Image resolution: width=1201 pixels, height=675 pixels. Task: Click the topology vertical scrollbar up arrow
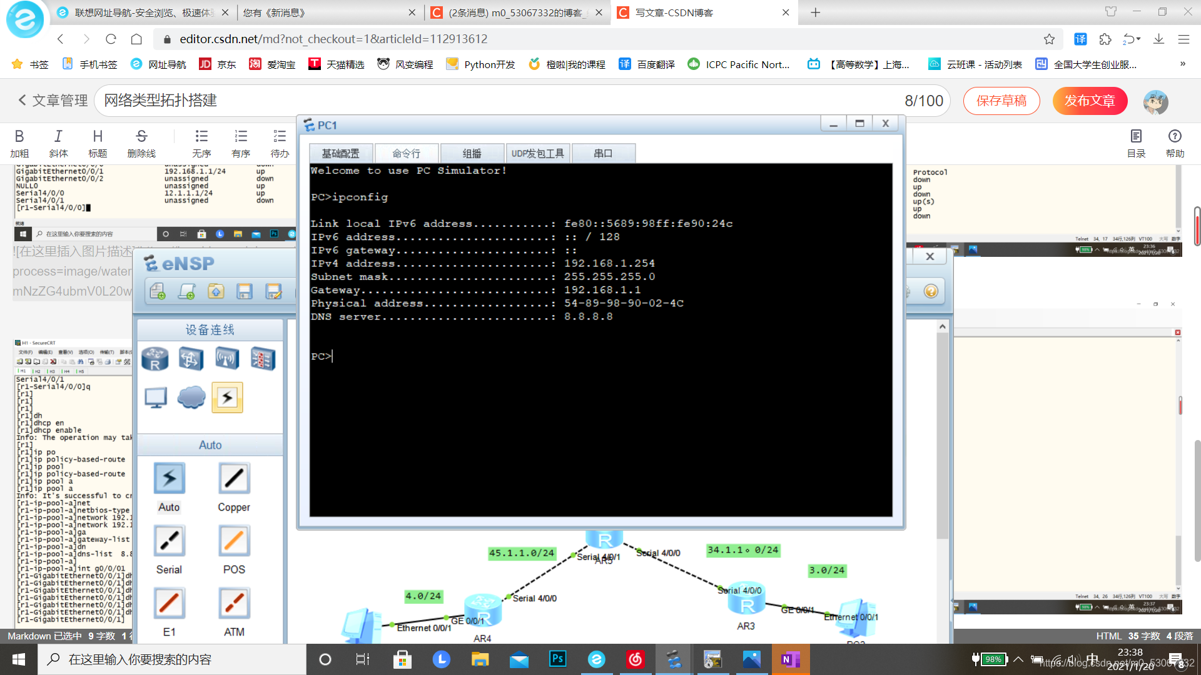click(x=943, y=326)
